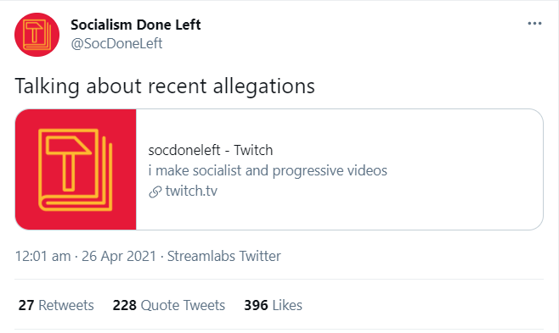View the 27 Retweets list
This screenshot has height=333, width=559.
(x=56, y=305)
